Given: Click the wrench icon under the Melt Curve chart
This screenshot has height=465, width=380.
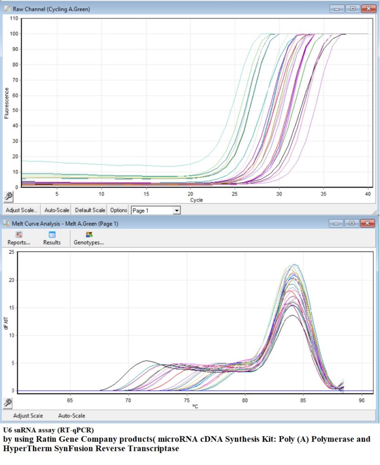Looking at the screenshot, I should click(8, 403).
